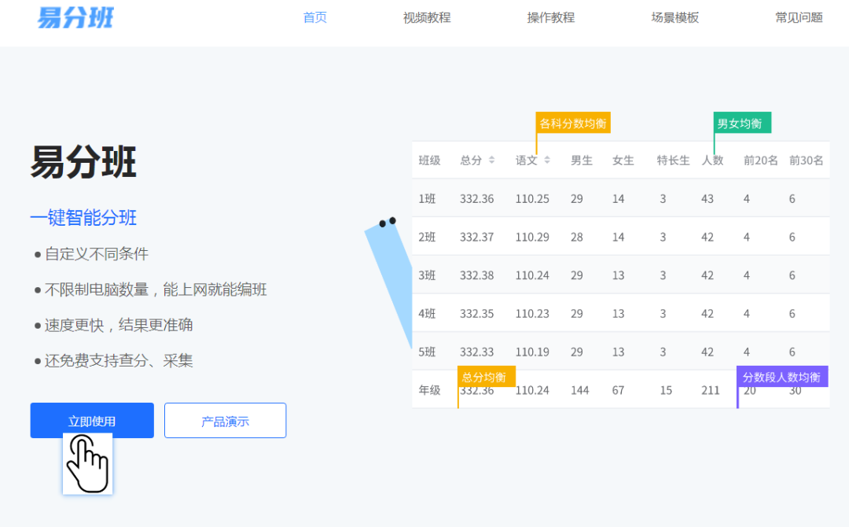Select the 5班 row label
849x527 pixels.
427,352
